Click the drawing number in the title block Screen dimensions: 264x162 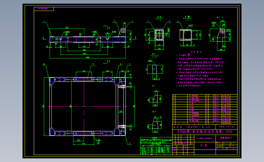(x=226, y=138)
